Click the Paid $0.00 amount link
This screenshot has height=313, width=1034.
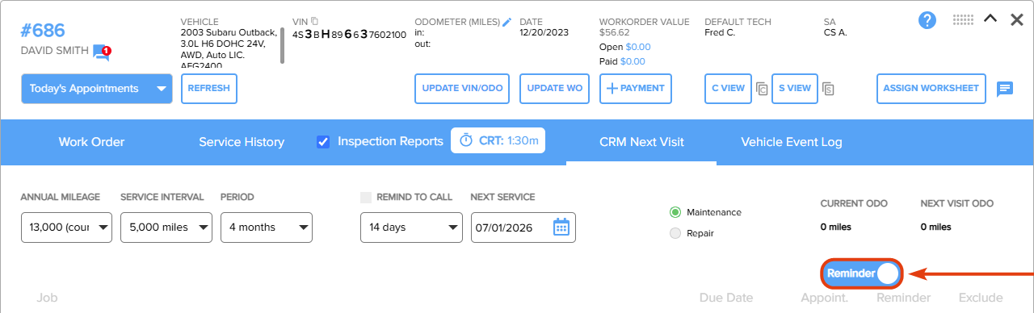click(x=633, y=61)
